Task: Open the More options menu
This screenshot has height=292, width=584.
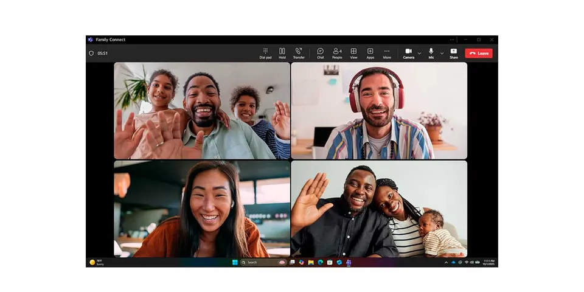Action: (387, 54)
